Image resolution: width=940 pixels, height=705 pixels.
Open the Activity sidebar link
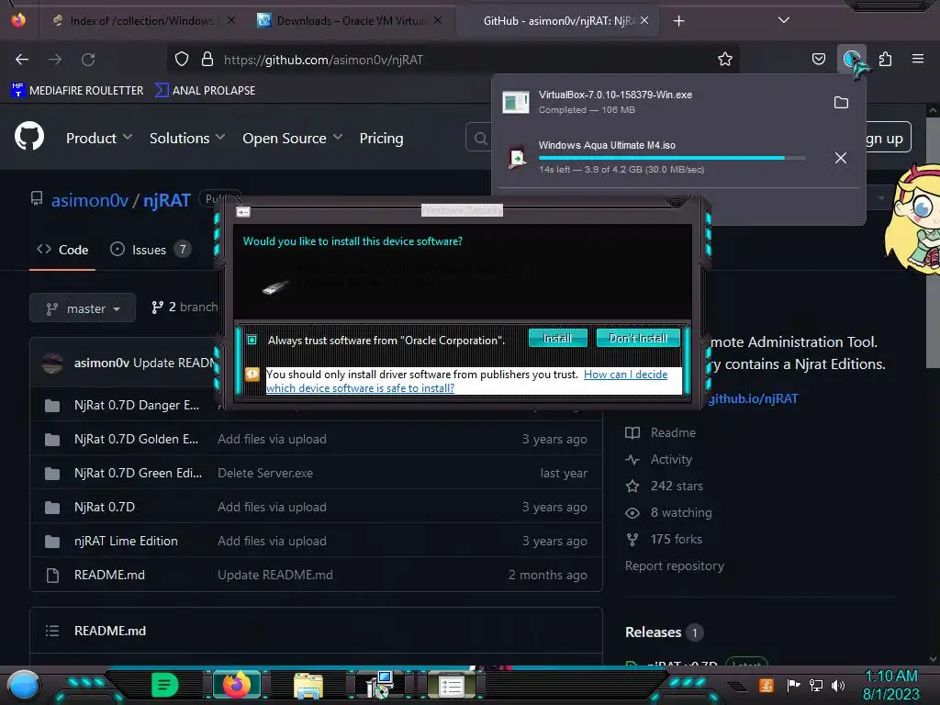pyautogui.click(x=659, y=459)
